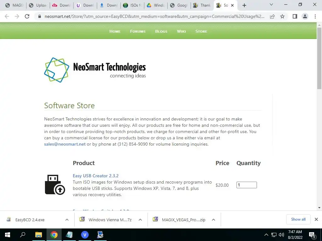Click the address bar URL
The width and height of the screenshot is (322, 241).
(x=154, y=16)
